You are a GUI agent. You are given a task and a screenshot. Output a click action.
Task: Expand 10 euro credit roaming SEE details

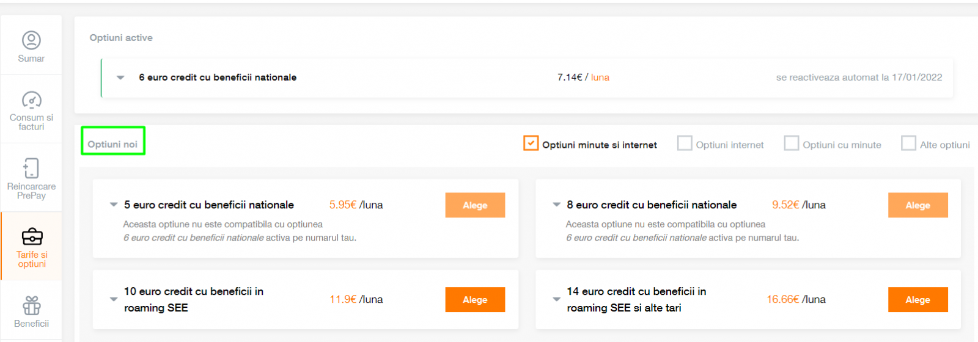pyautogui.click(x=114, y=299)
